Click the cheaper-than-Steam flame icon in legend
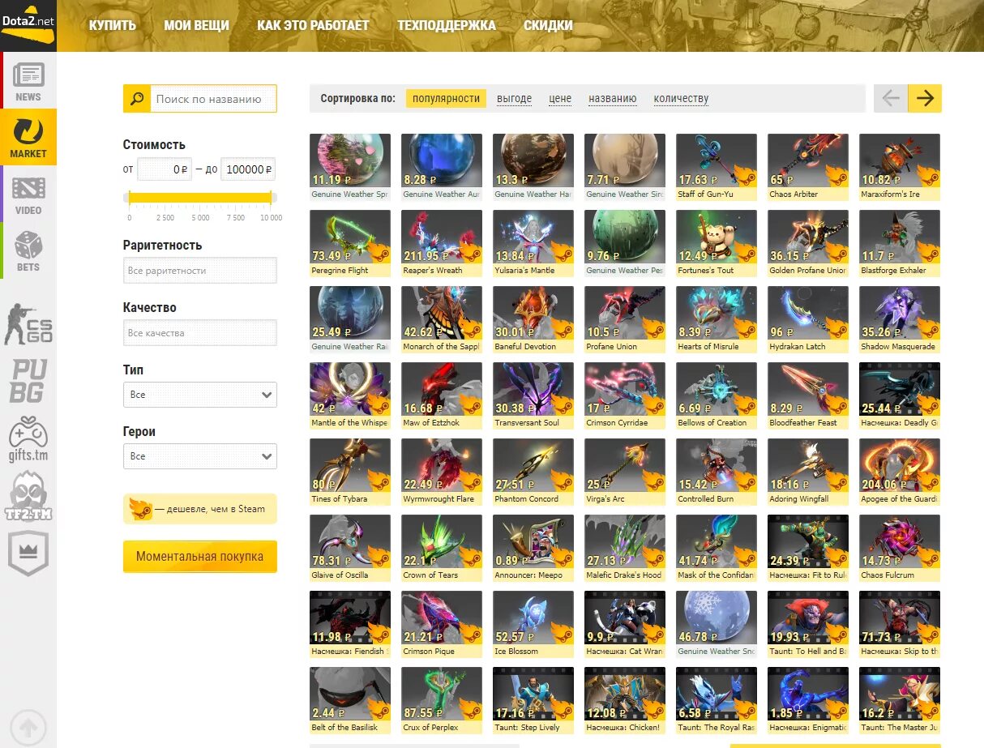Viewport: 984px width, 748px height. click(140, 509)
